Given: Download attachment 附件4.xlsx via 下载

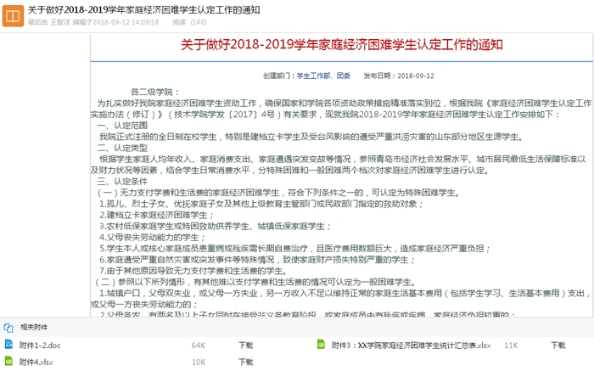Looking at the screenshot, I should click(x=245, y=362).
